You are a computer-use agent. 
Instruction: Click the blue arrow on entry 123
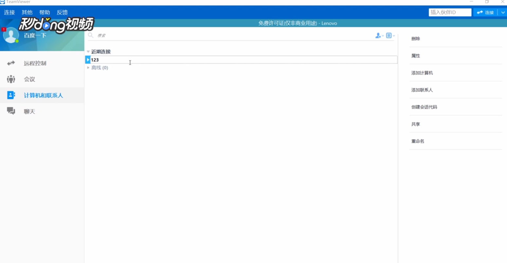[88, 60]
